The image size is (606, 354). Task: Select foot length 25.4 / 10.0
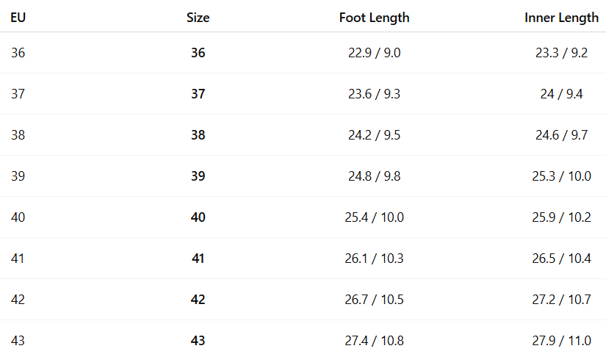pyautogui.click(x=374, y=217)
